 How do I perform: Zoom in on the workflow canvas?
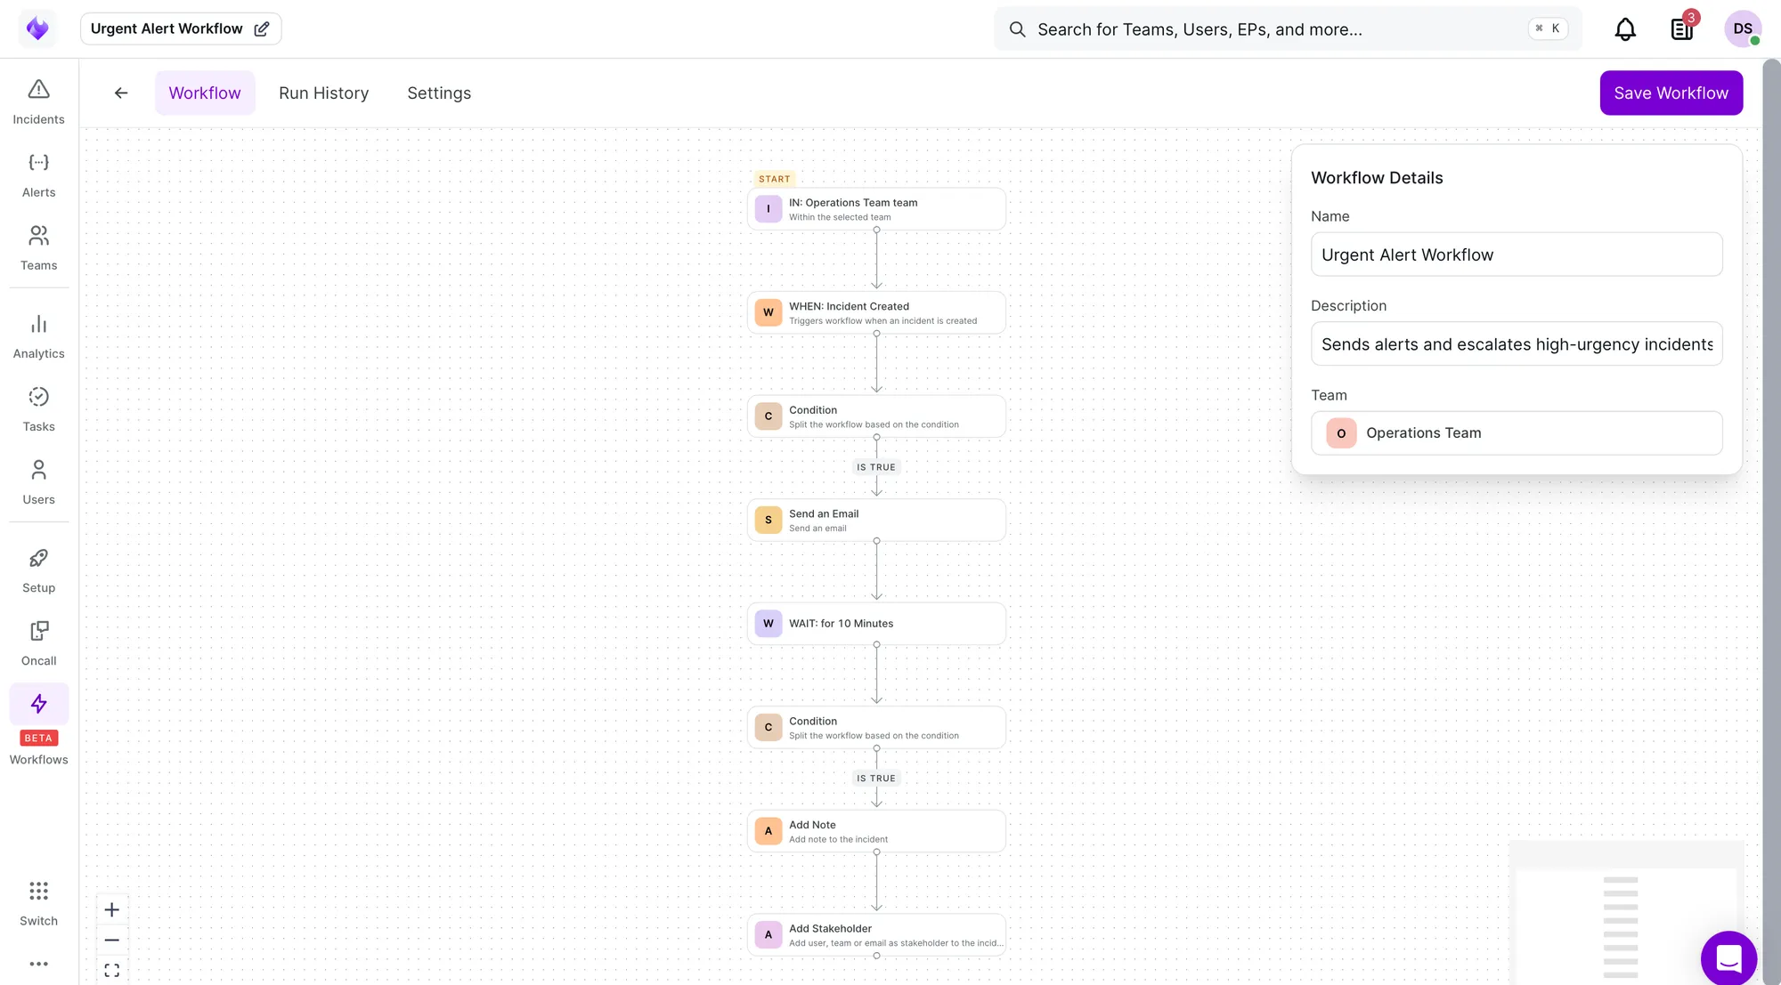(x=111, y=909)
